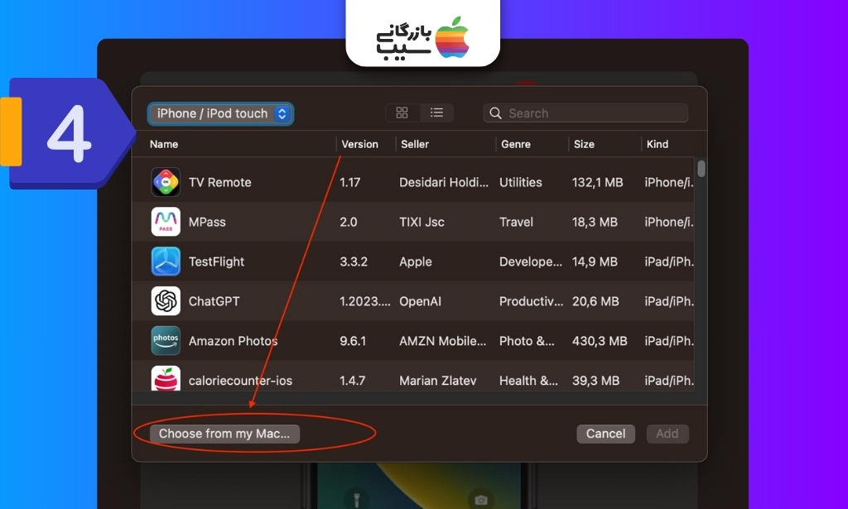Click version 9.6.1 cell
Image resolution: width=848 pixels, height=509 pixels.
[x=353, y=341]
